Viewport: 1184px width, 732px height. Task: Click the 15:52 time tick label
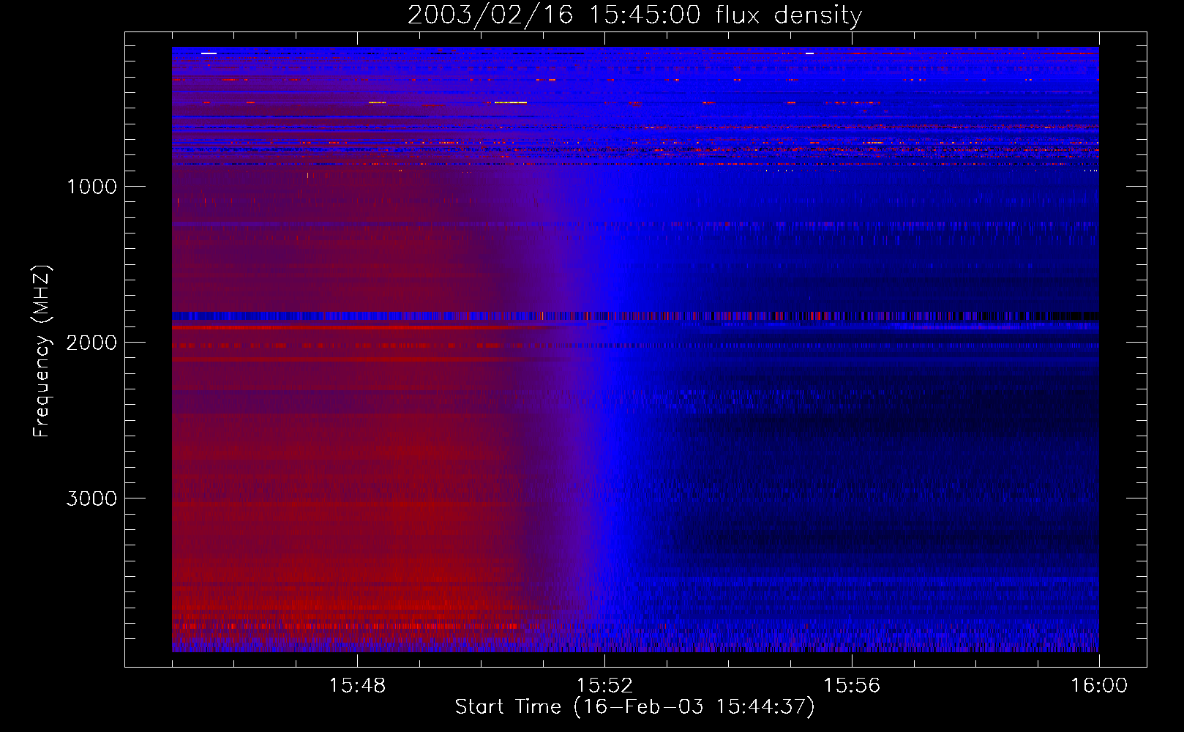tap(604, 686)
